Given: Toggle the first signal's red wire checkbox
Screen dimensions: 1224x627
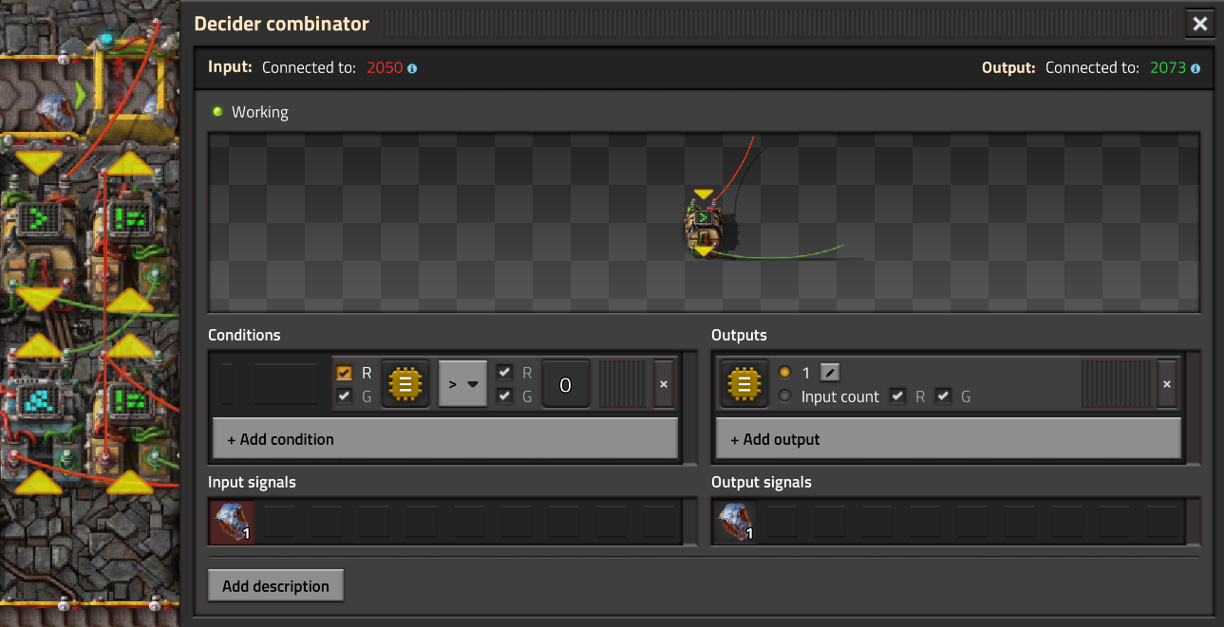Looking at the screenshot, I should pyautogui.click(x=344, y=373).
